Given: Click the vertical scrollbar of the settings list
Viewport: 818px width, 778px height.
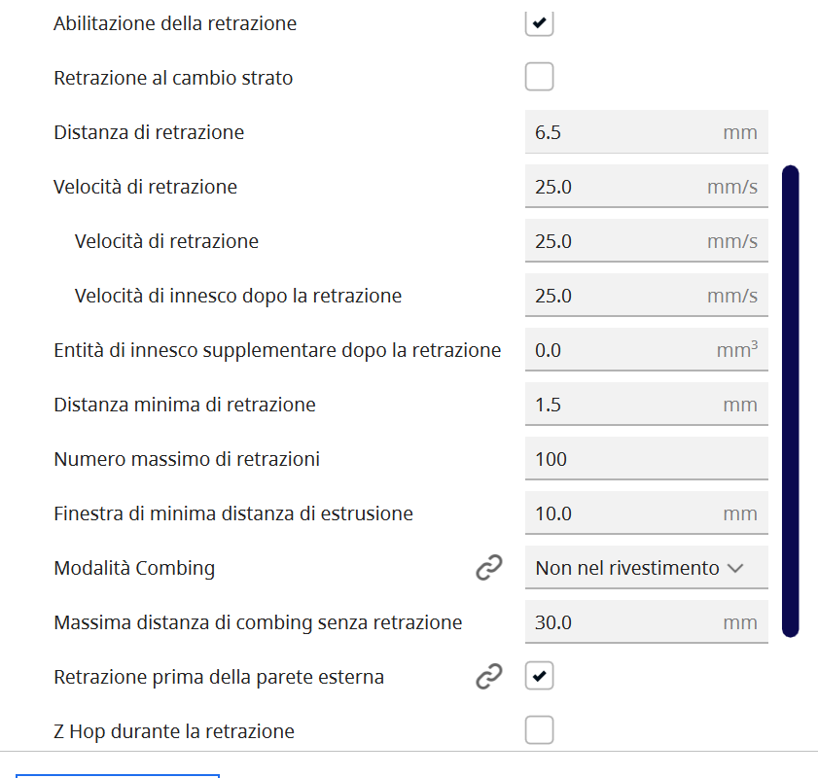Looking at the screenshot, I should click(x=790, y=401).
